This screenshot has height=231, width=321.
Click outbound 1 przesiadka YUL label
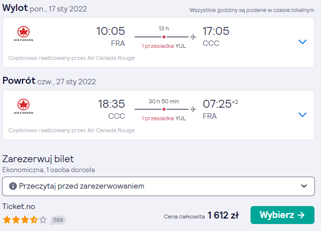tap(164, 46)
